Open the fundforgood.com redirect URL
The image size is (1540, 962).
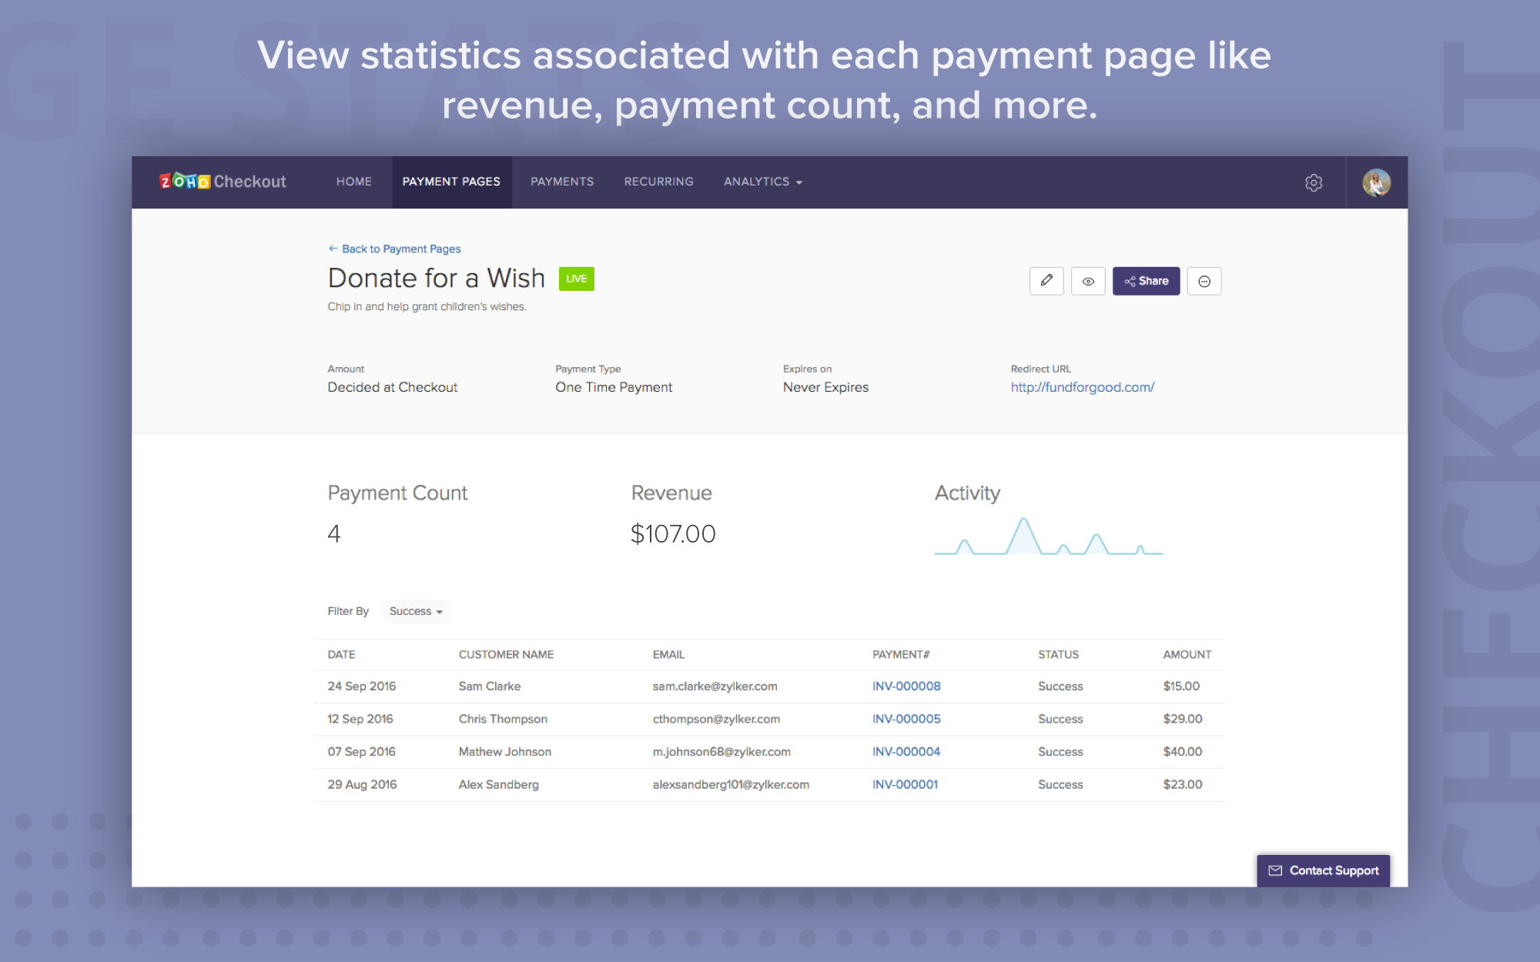click(x=1082, y=387)
